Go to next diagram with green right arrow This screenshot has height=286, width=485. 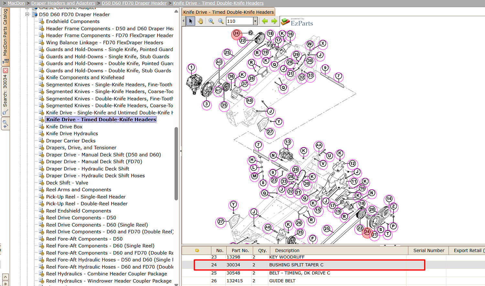click(274, 21)
